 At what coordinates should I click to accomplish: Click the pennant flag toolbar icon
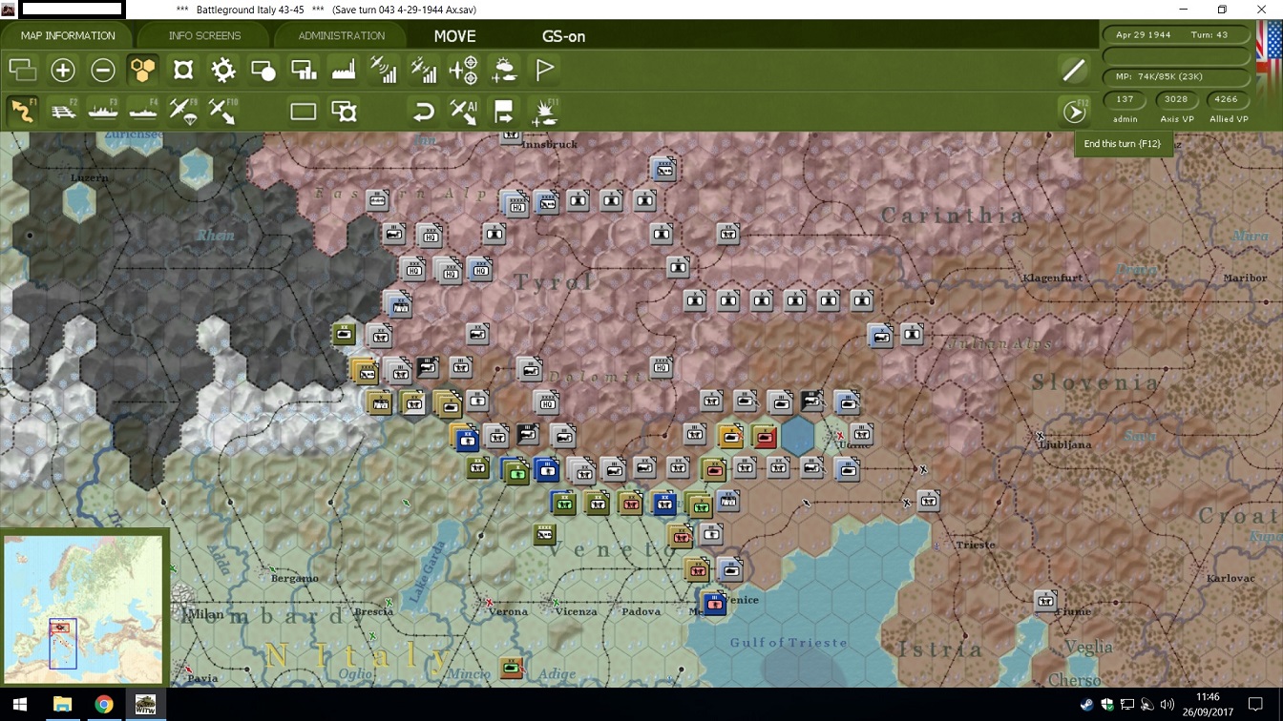[x=544, y=70]
